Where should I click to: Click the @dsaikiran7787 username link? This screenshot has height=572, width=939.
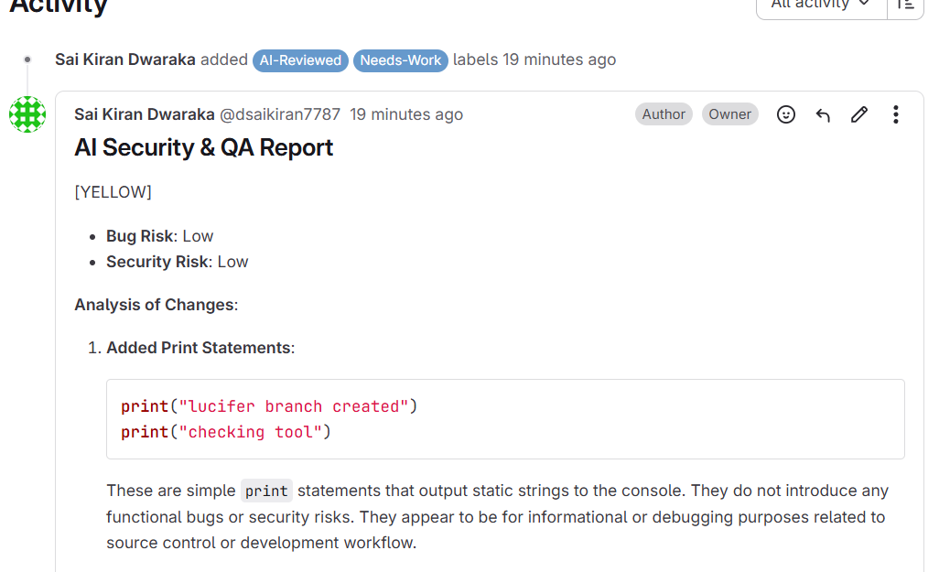pyautogui.click(x=280, y=114)
